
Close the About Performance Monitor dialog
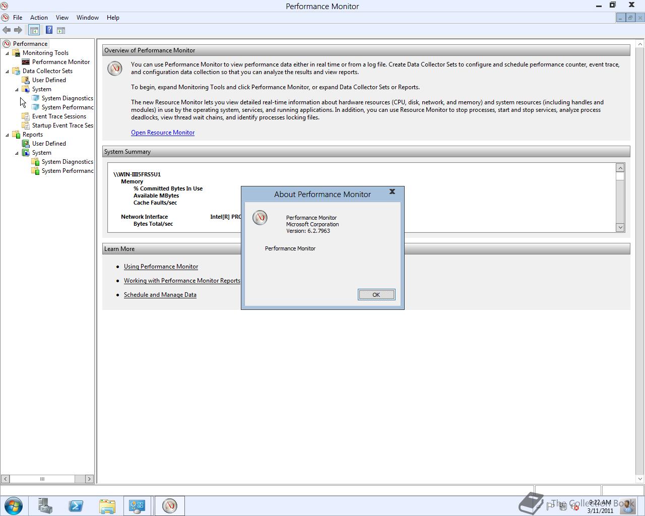pyautogui.click(x=392, y=191)
